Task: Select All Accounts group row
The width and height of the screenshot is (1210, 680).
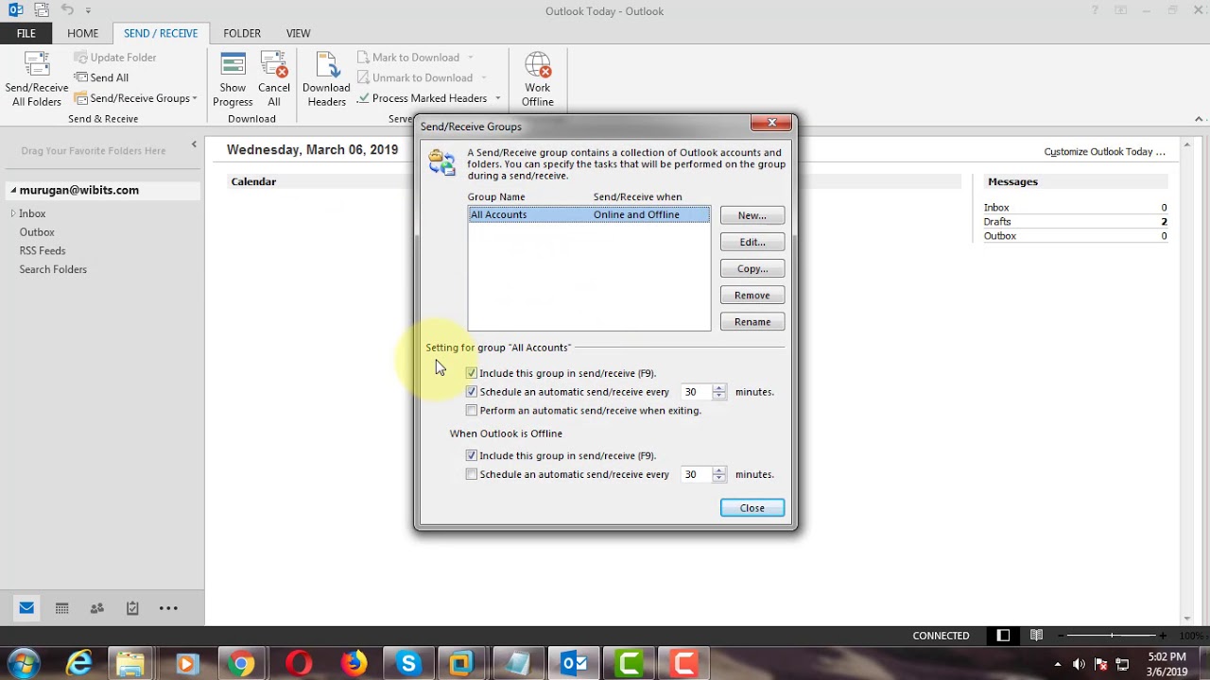Action: pos(589,214)
